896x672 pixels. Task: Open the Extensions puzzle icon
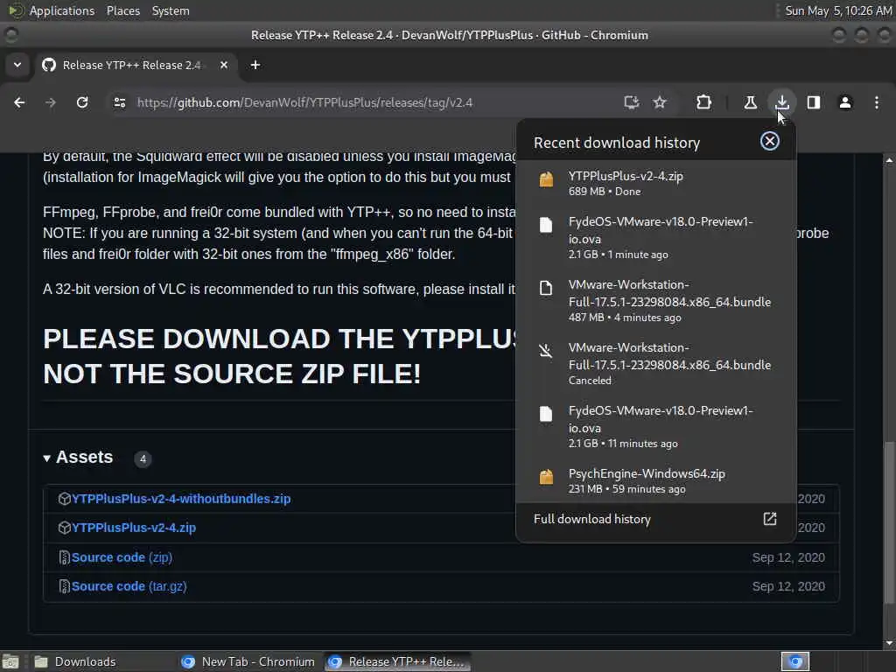[x=704, y=102]
